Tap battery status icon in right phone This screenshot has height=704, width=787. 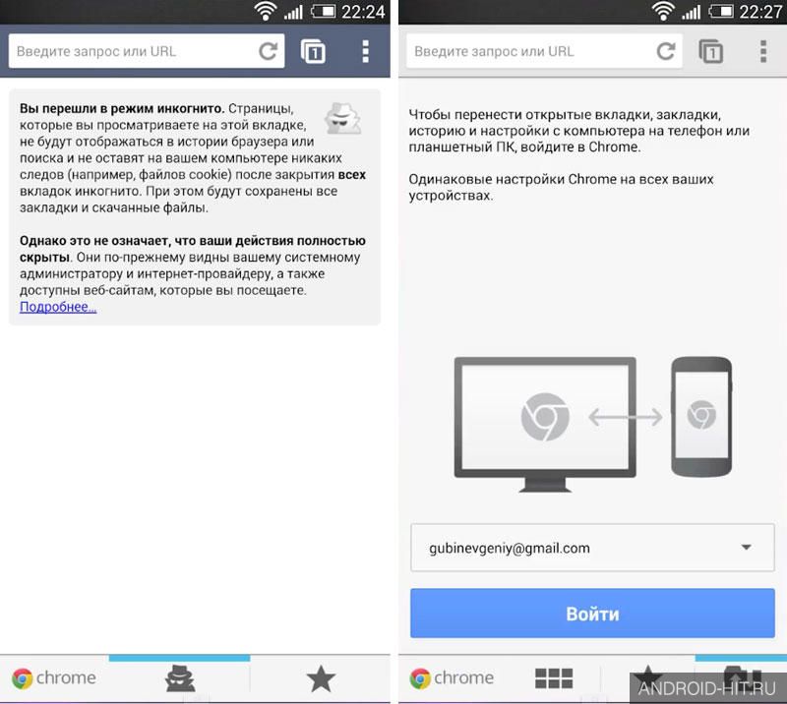click(x=721, y=11)
